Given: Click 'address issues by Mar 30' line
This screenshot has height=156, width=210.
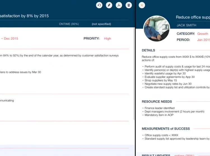Looking at the screenshot, I should coord(20,72).
